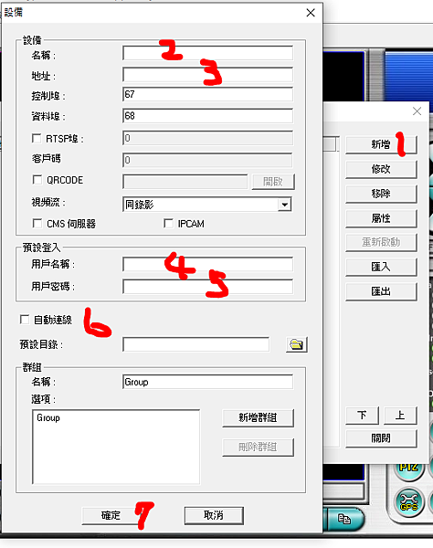Click the PTZ round icon button
The image size is (433, 548).
click(x=408, y=470)
